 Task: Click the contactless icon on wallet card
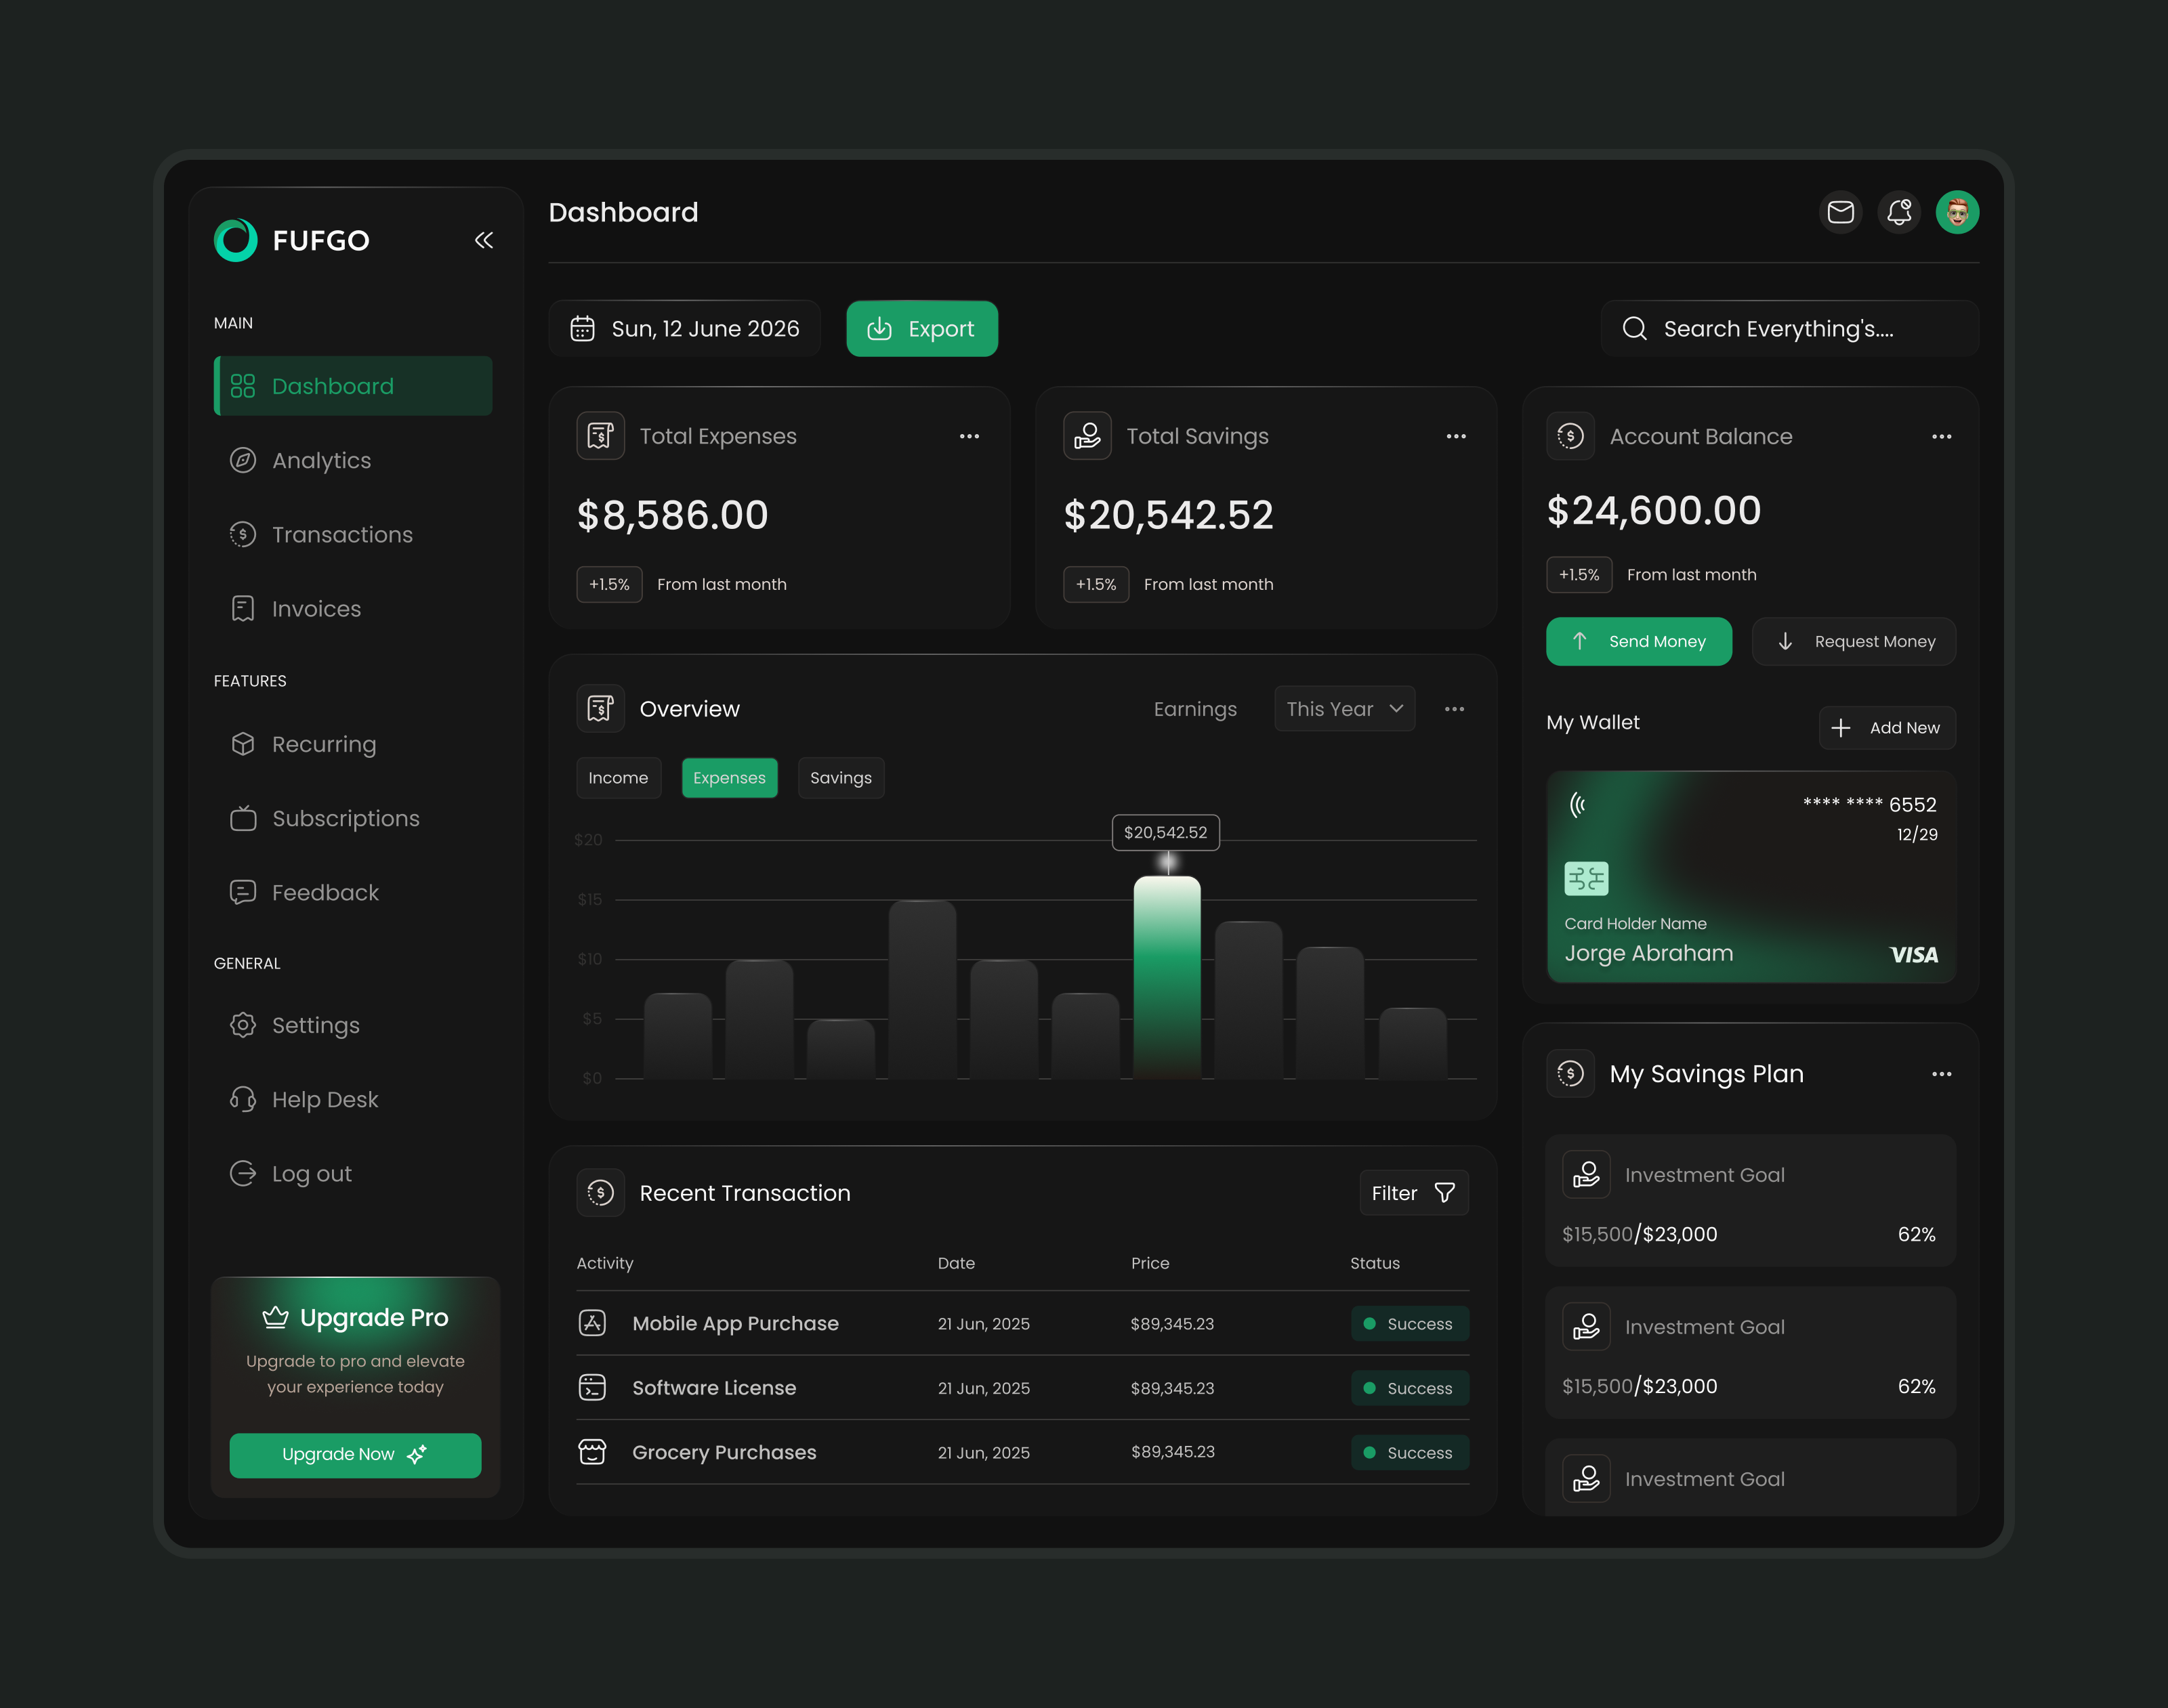tap(1578, 805)
